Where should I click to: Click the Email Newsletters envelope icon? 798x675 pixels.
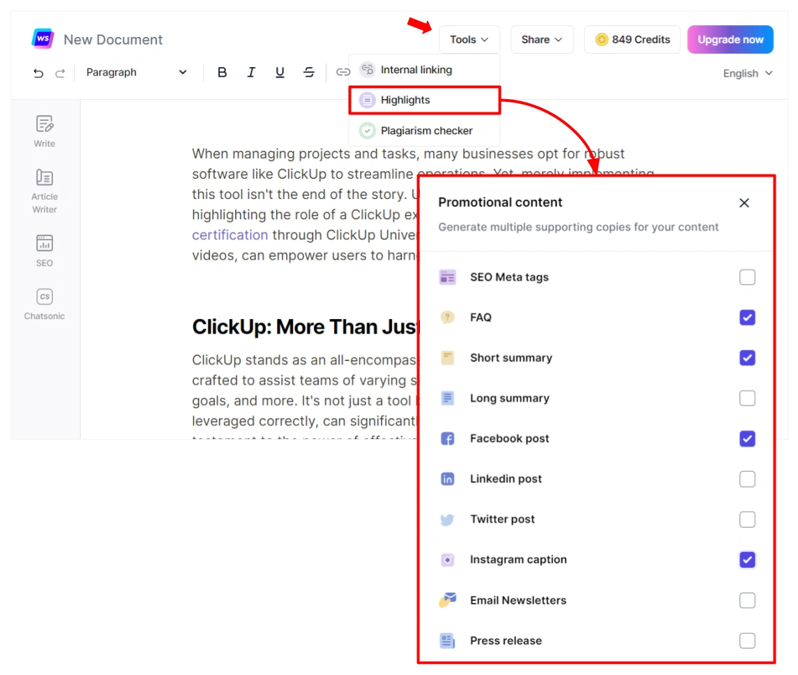click(x=447, y=600)
